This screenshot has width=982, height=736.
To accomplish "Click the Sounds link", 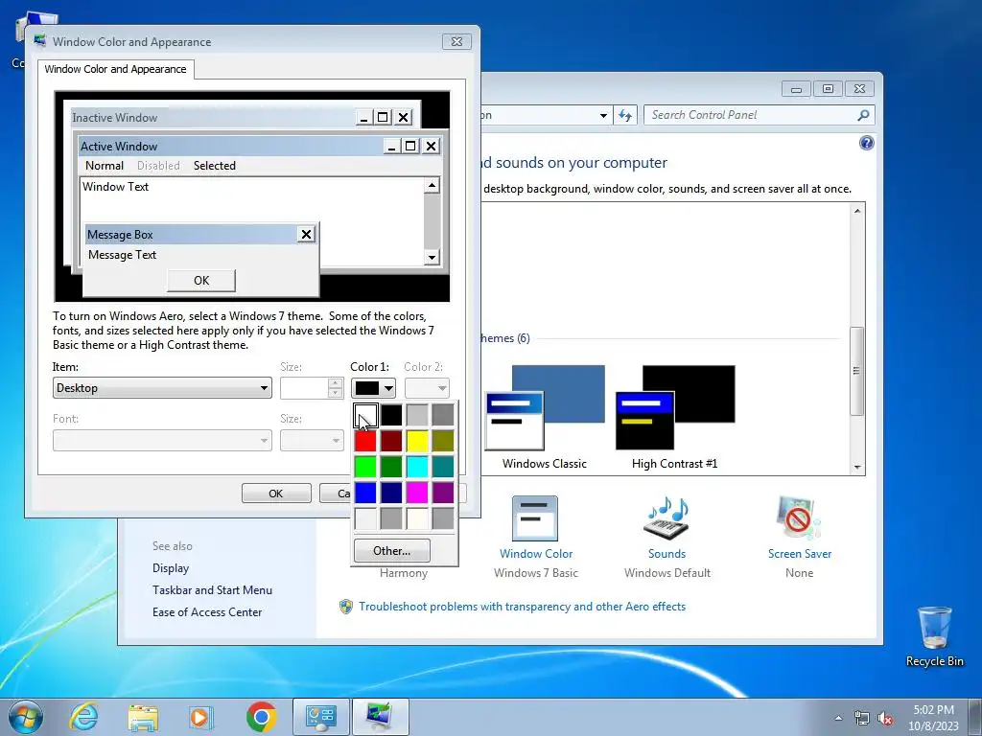I will click(x=667, y=554).
